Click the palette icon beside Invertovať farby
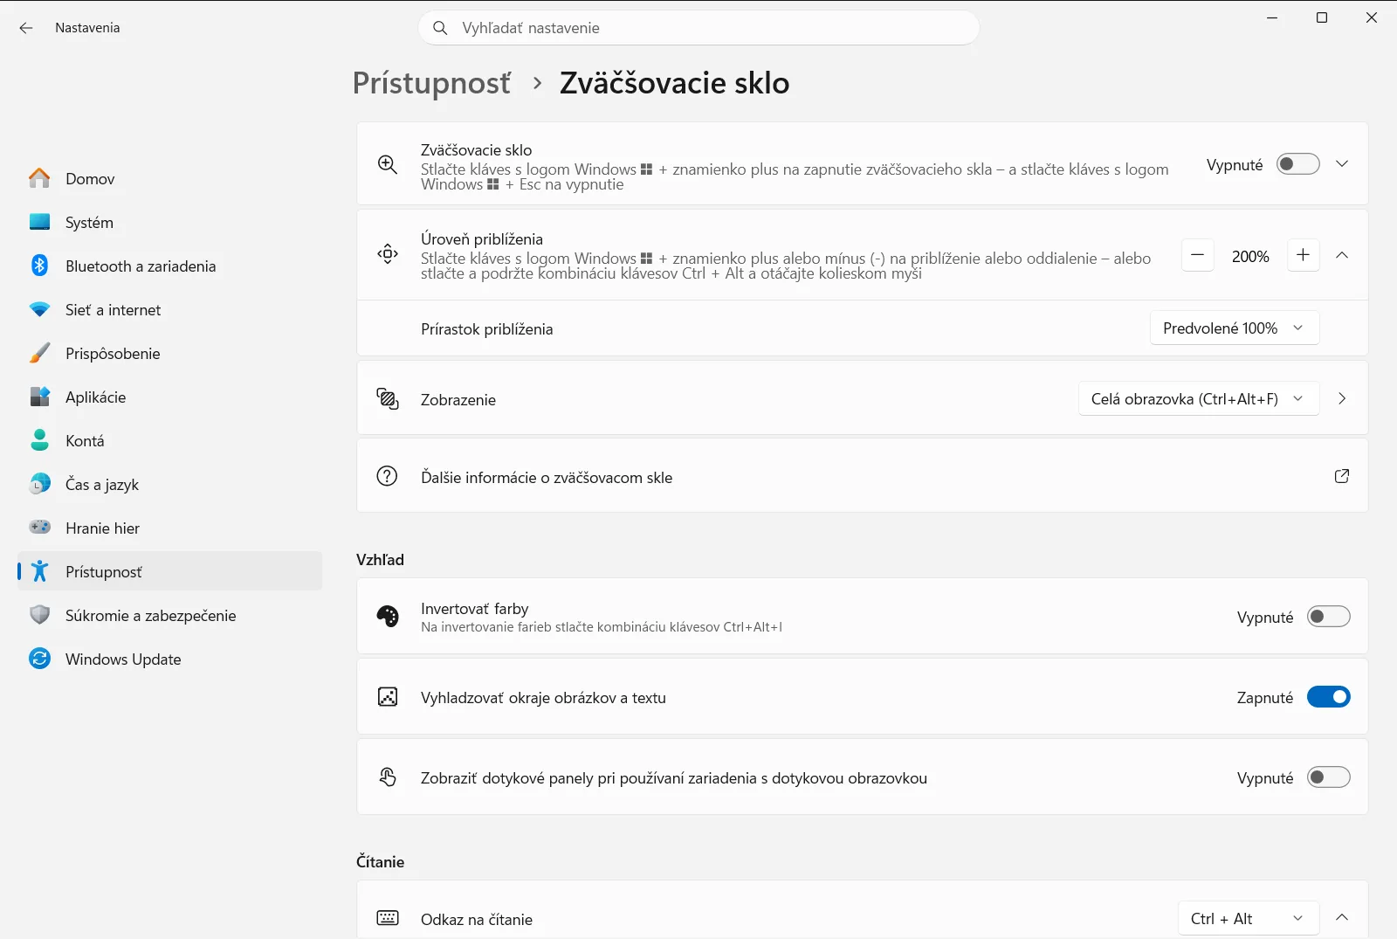 388,617
